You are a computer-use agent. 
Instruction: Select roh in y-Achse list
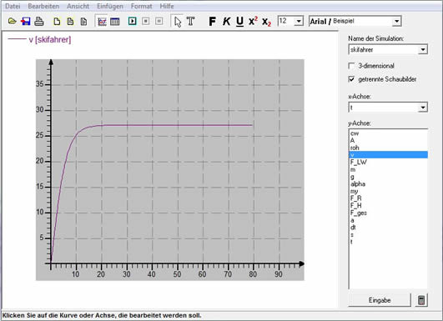click(x=388, y=148)
